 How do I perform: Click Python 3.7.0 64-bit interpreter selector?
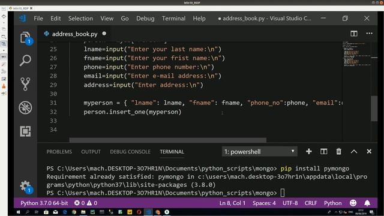pyautogui.click(x=44, y=203)
